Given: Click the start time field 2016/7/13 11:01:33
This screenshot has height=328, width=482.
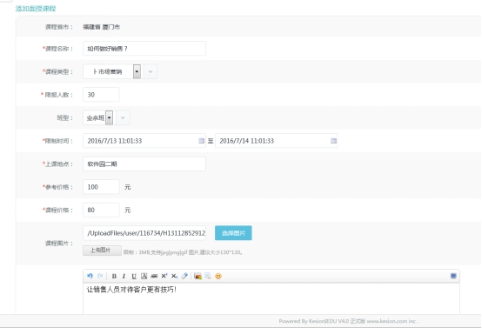Looking at the screenshot, I should tap(144, 141).
